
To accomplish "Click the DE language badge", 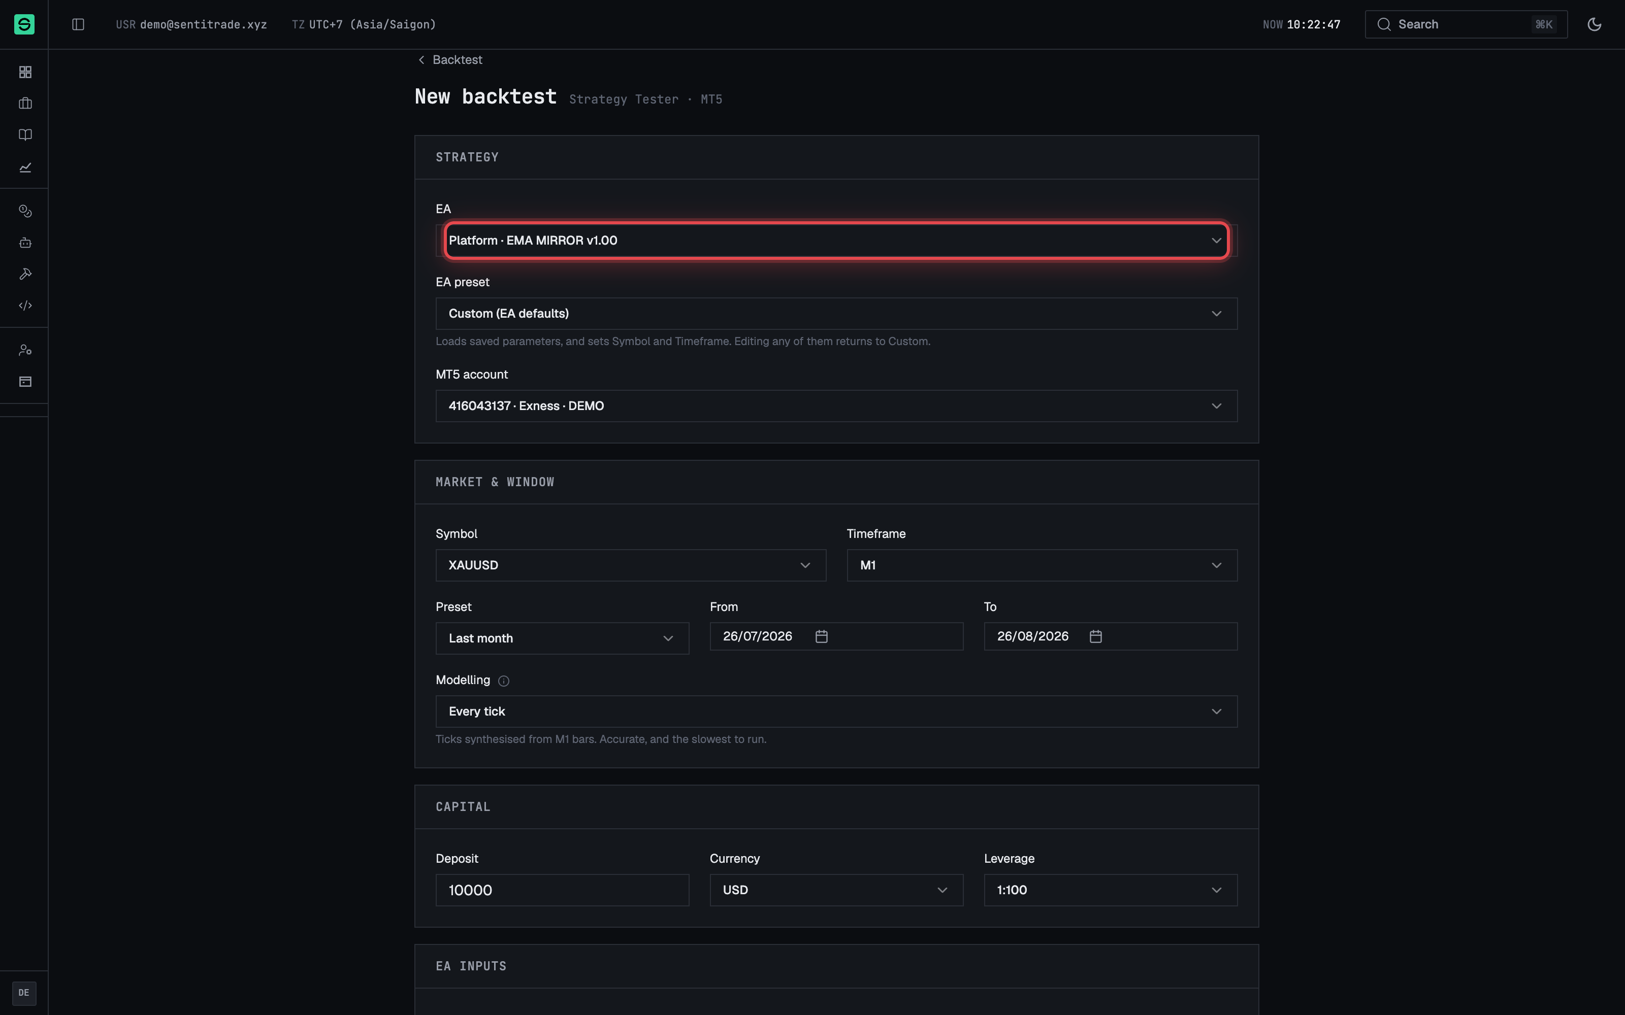I will coord(24,993).
